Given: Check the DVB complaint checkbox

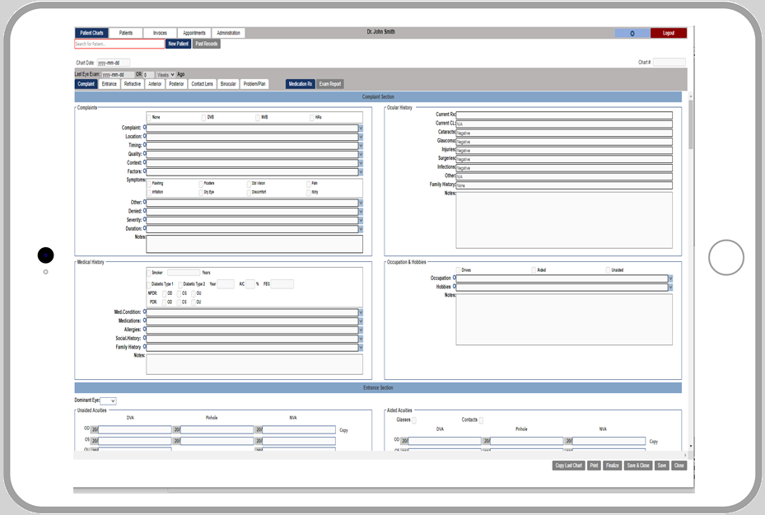Looking at the screenshot, I should click(203, 117).
